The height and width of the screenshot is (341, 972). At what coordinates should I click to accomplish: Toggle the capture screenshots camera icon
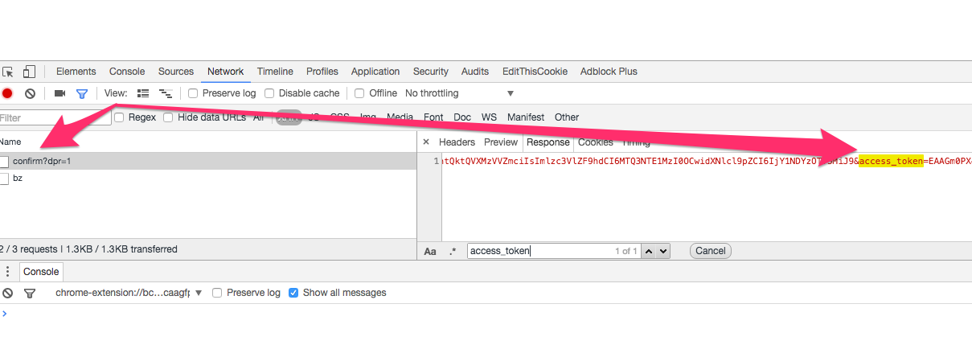click(x=59, y=93)
